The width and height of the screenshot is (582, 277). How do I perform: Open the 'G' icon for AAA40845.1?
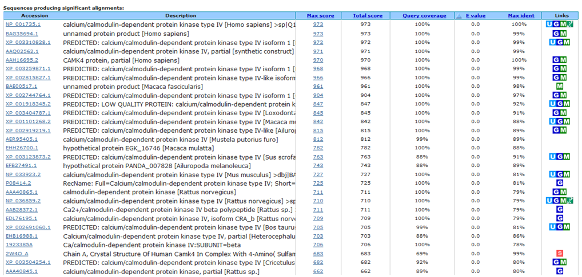pos(560,271)
